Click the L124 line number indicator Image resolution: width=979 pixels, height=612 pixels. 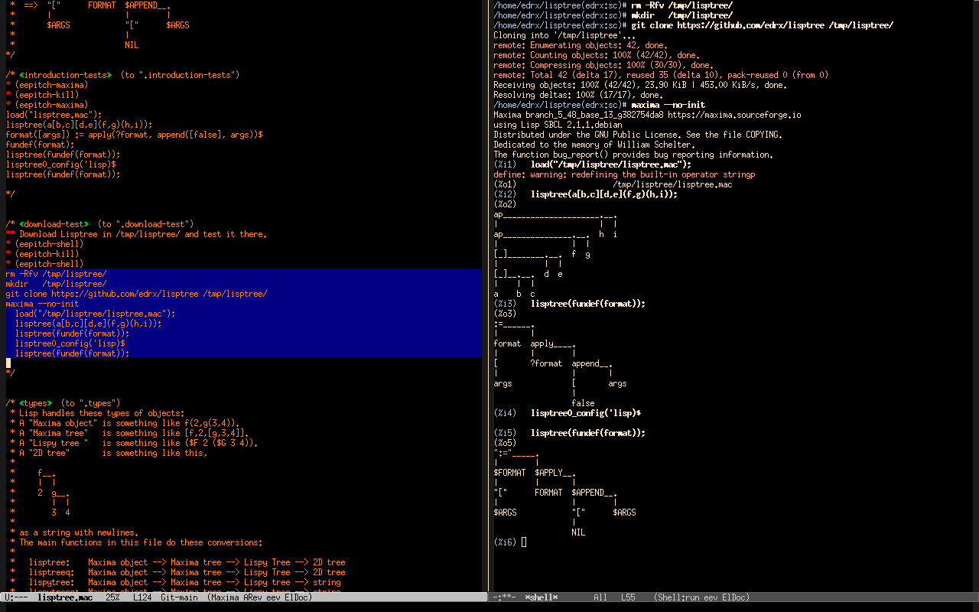(x=142, y=597)
